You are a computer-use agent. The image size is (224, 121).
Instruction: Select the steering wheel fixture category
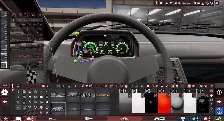[35, 91]
